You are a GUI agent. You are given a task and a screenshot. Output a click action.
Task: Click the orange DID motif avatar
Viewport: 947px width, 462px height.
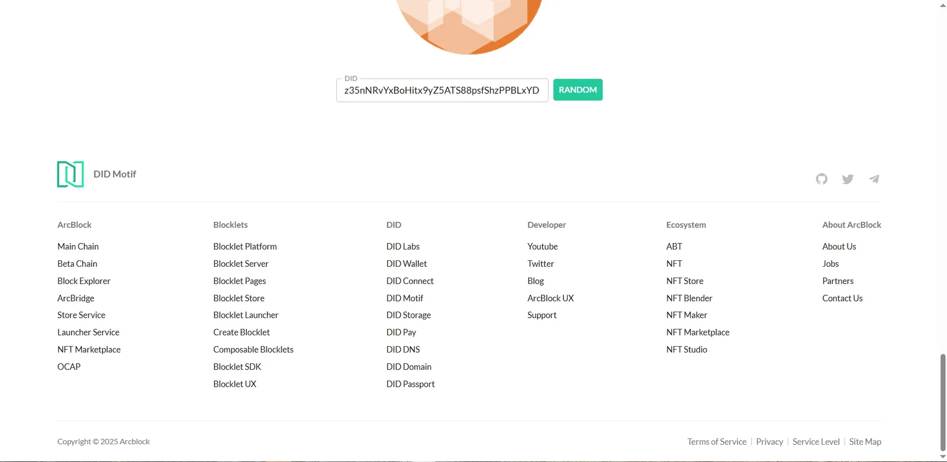[469, 27]
